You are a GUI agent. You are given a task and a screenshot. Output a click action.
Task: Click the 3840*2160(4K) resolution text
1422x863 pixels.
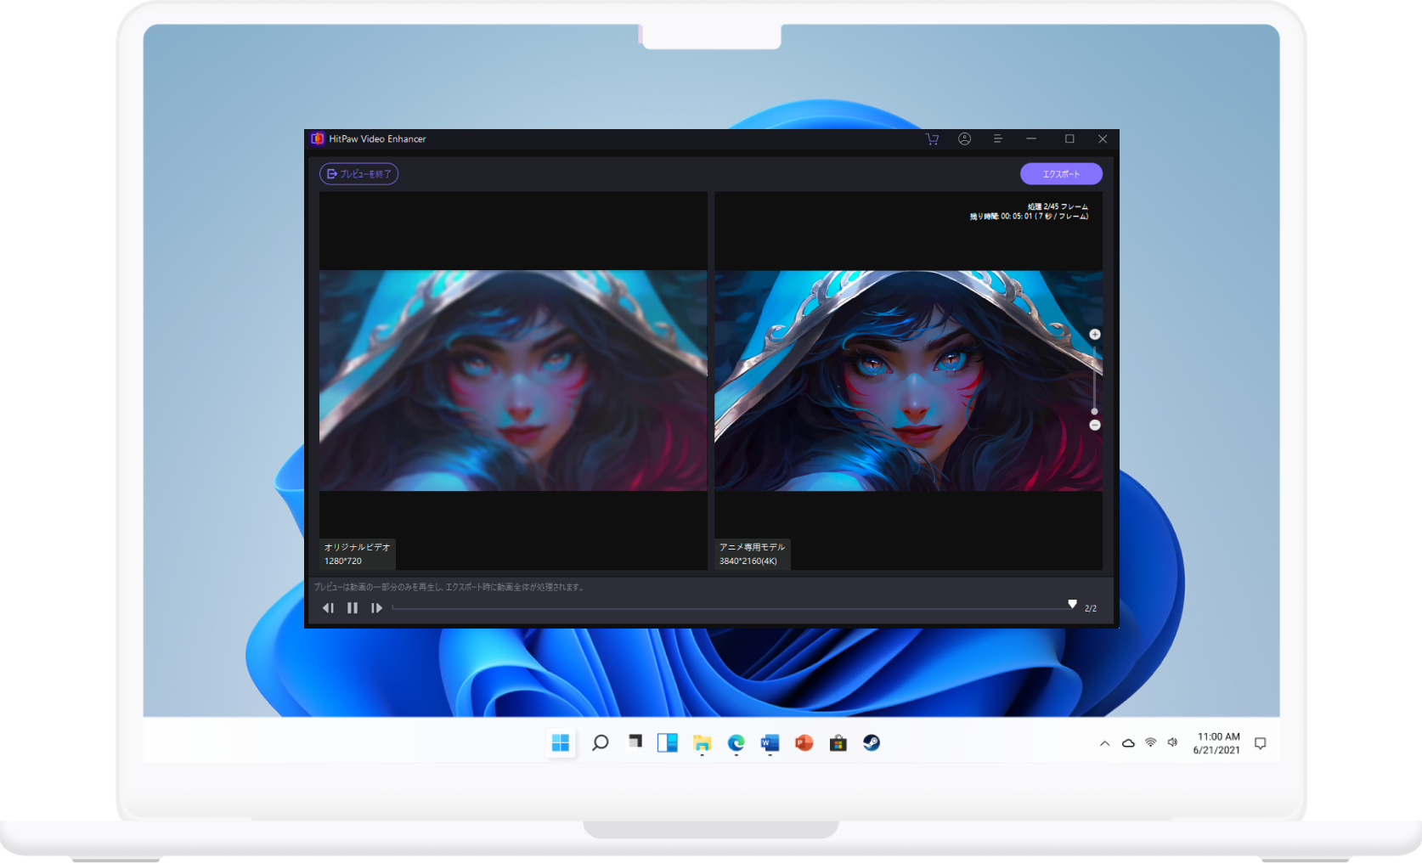tap(748, 561)
